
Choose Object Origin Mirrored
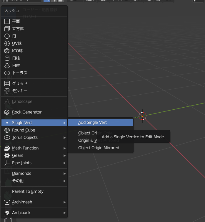click(x=101, y=148)
